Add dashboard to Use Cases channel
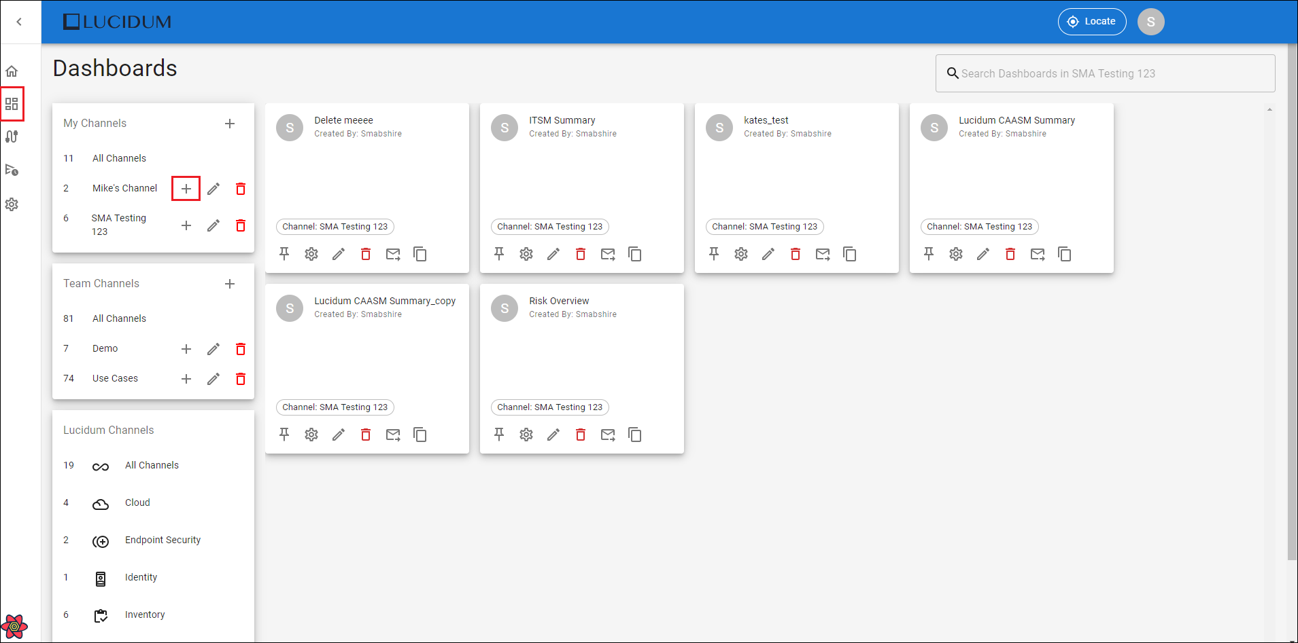Screen dimensions: 1298x643 pos(186,379)
